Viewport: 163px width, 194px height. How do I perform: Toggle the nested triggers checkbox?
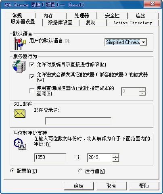click(x=32, y=77)
